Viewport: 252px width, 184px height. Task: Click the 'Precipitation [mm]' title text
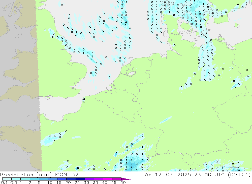pos(26,175)
